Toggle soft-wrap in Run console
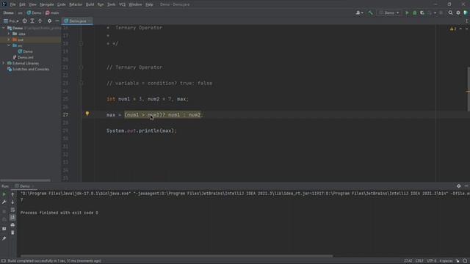The image size is (470, 264). [x=12, y=210]
